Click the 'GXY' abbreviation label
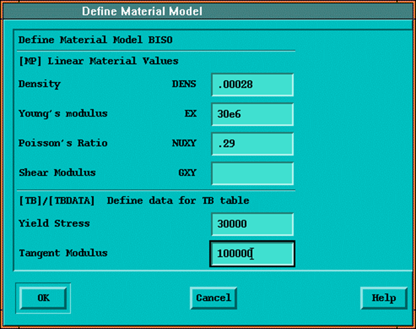416x329 pixels. tap(187, 173)
